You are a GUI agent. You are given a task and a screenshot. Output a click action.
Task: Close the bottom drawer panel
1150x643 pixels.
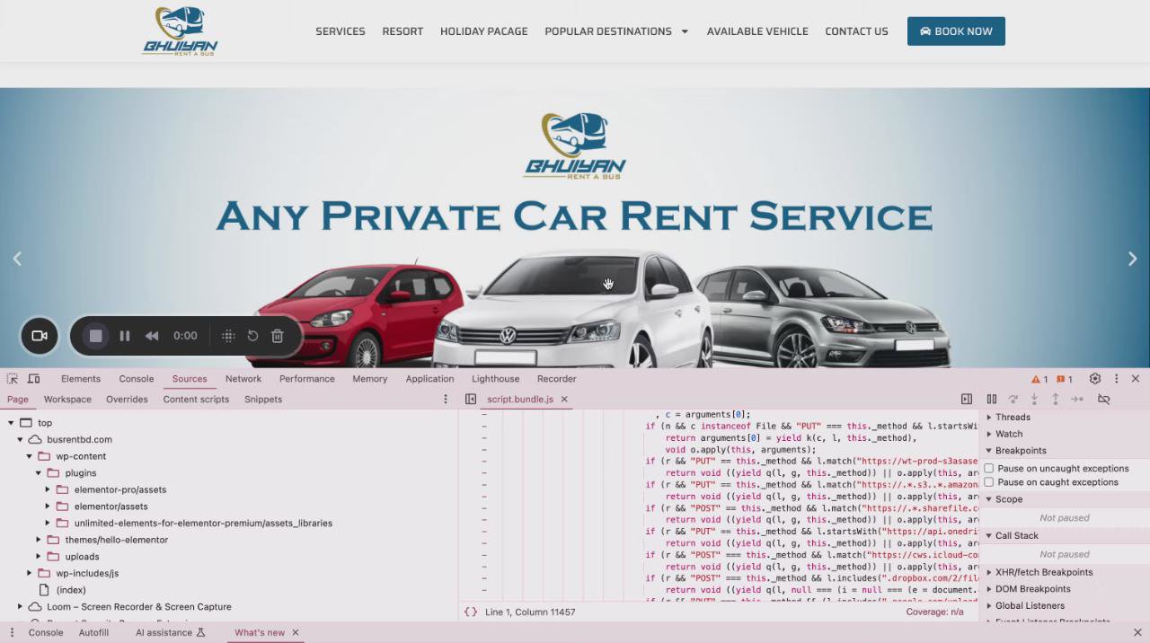[1137, 633]
